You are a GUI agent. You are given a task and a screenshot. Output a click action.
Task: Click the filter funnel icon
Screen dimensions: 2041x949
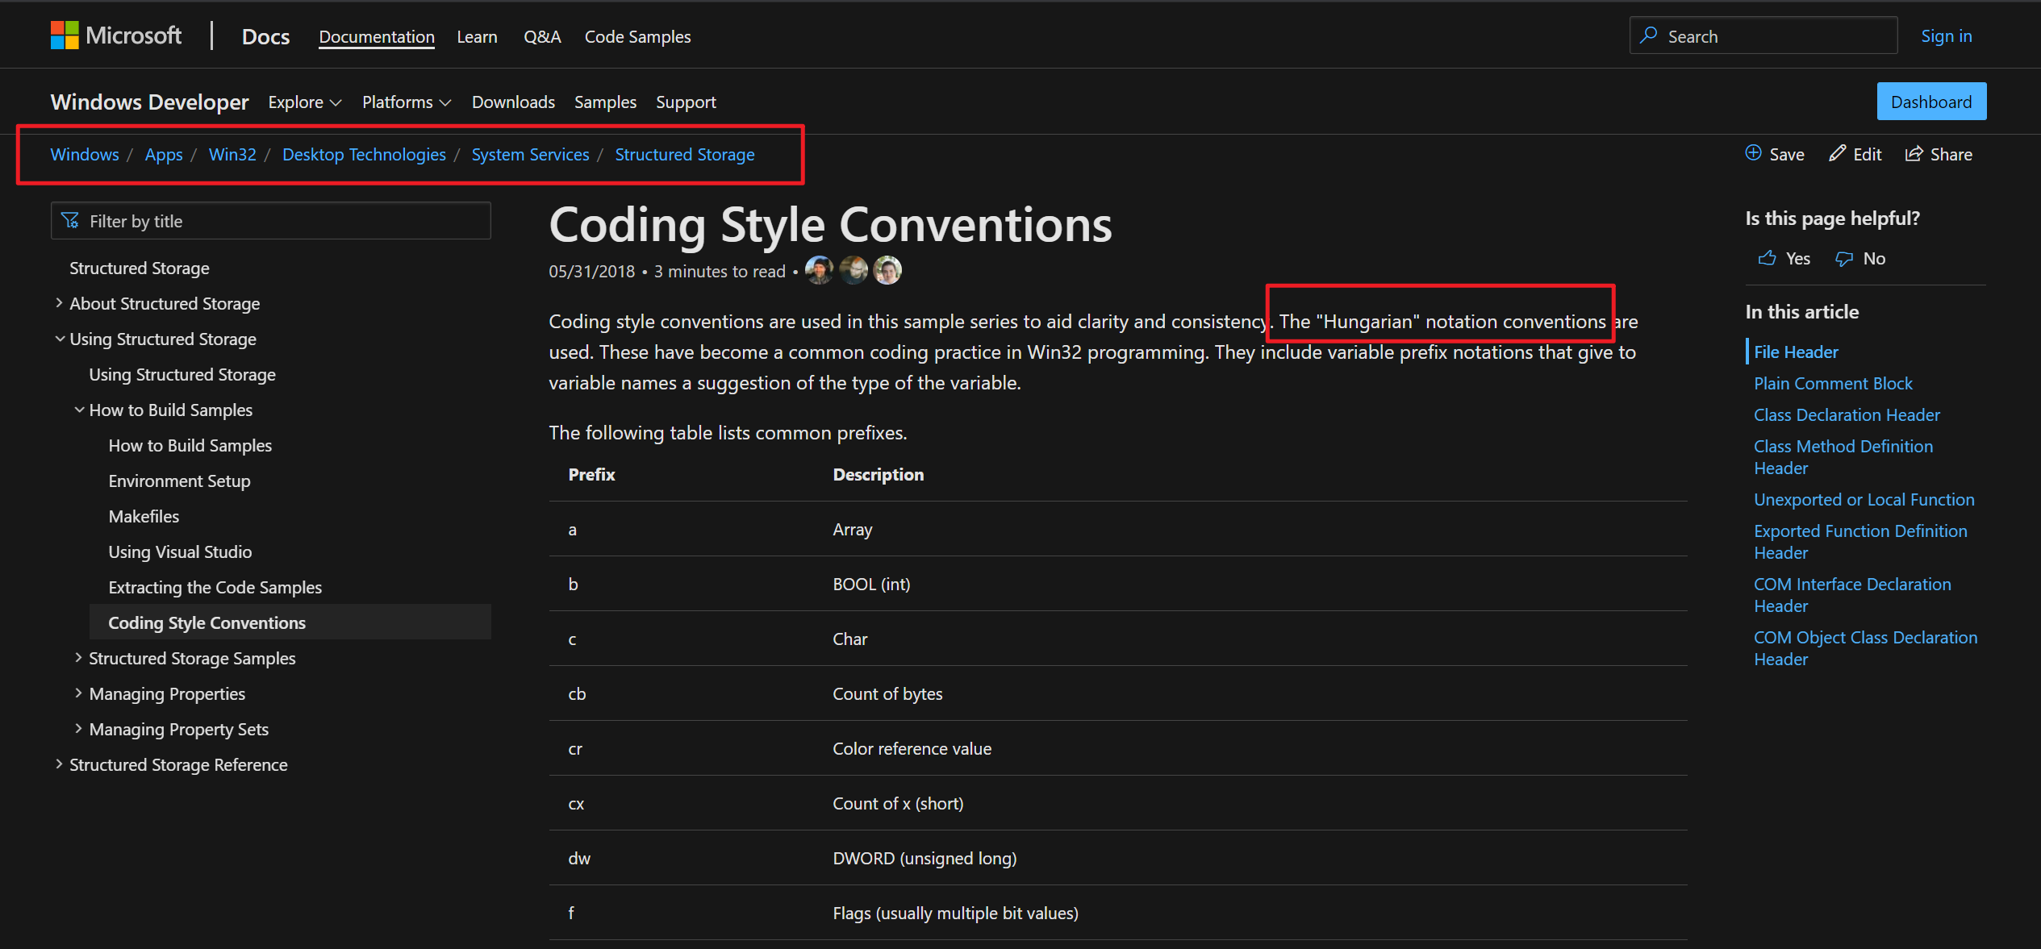point(71,220)
